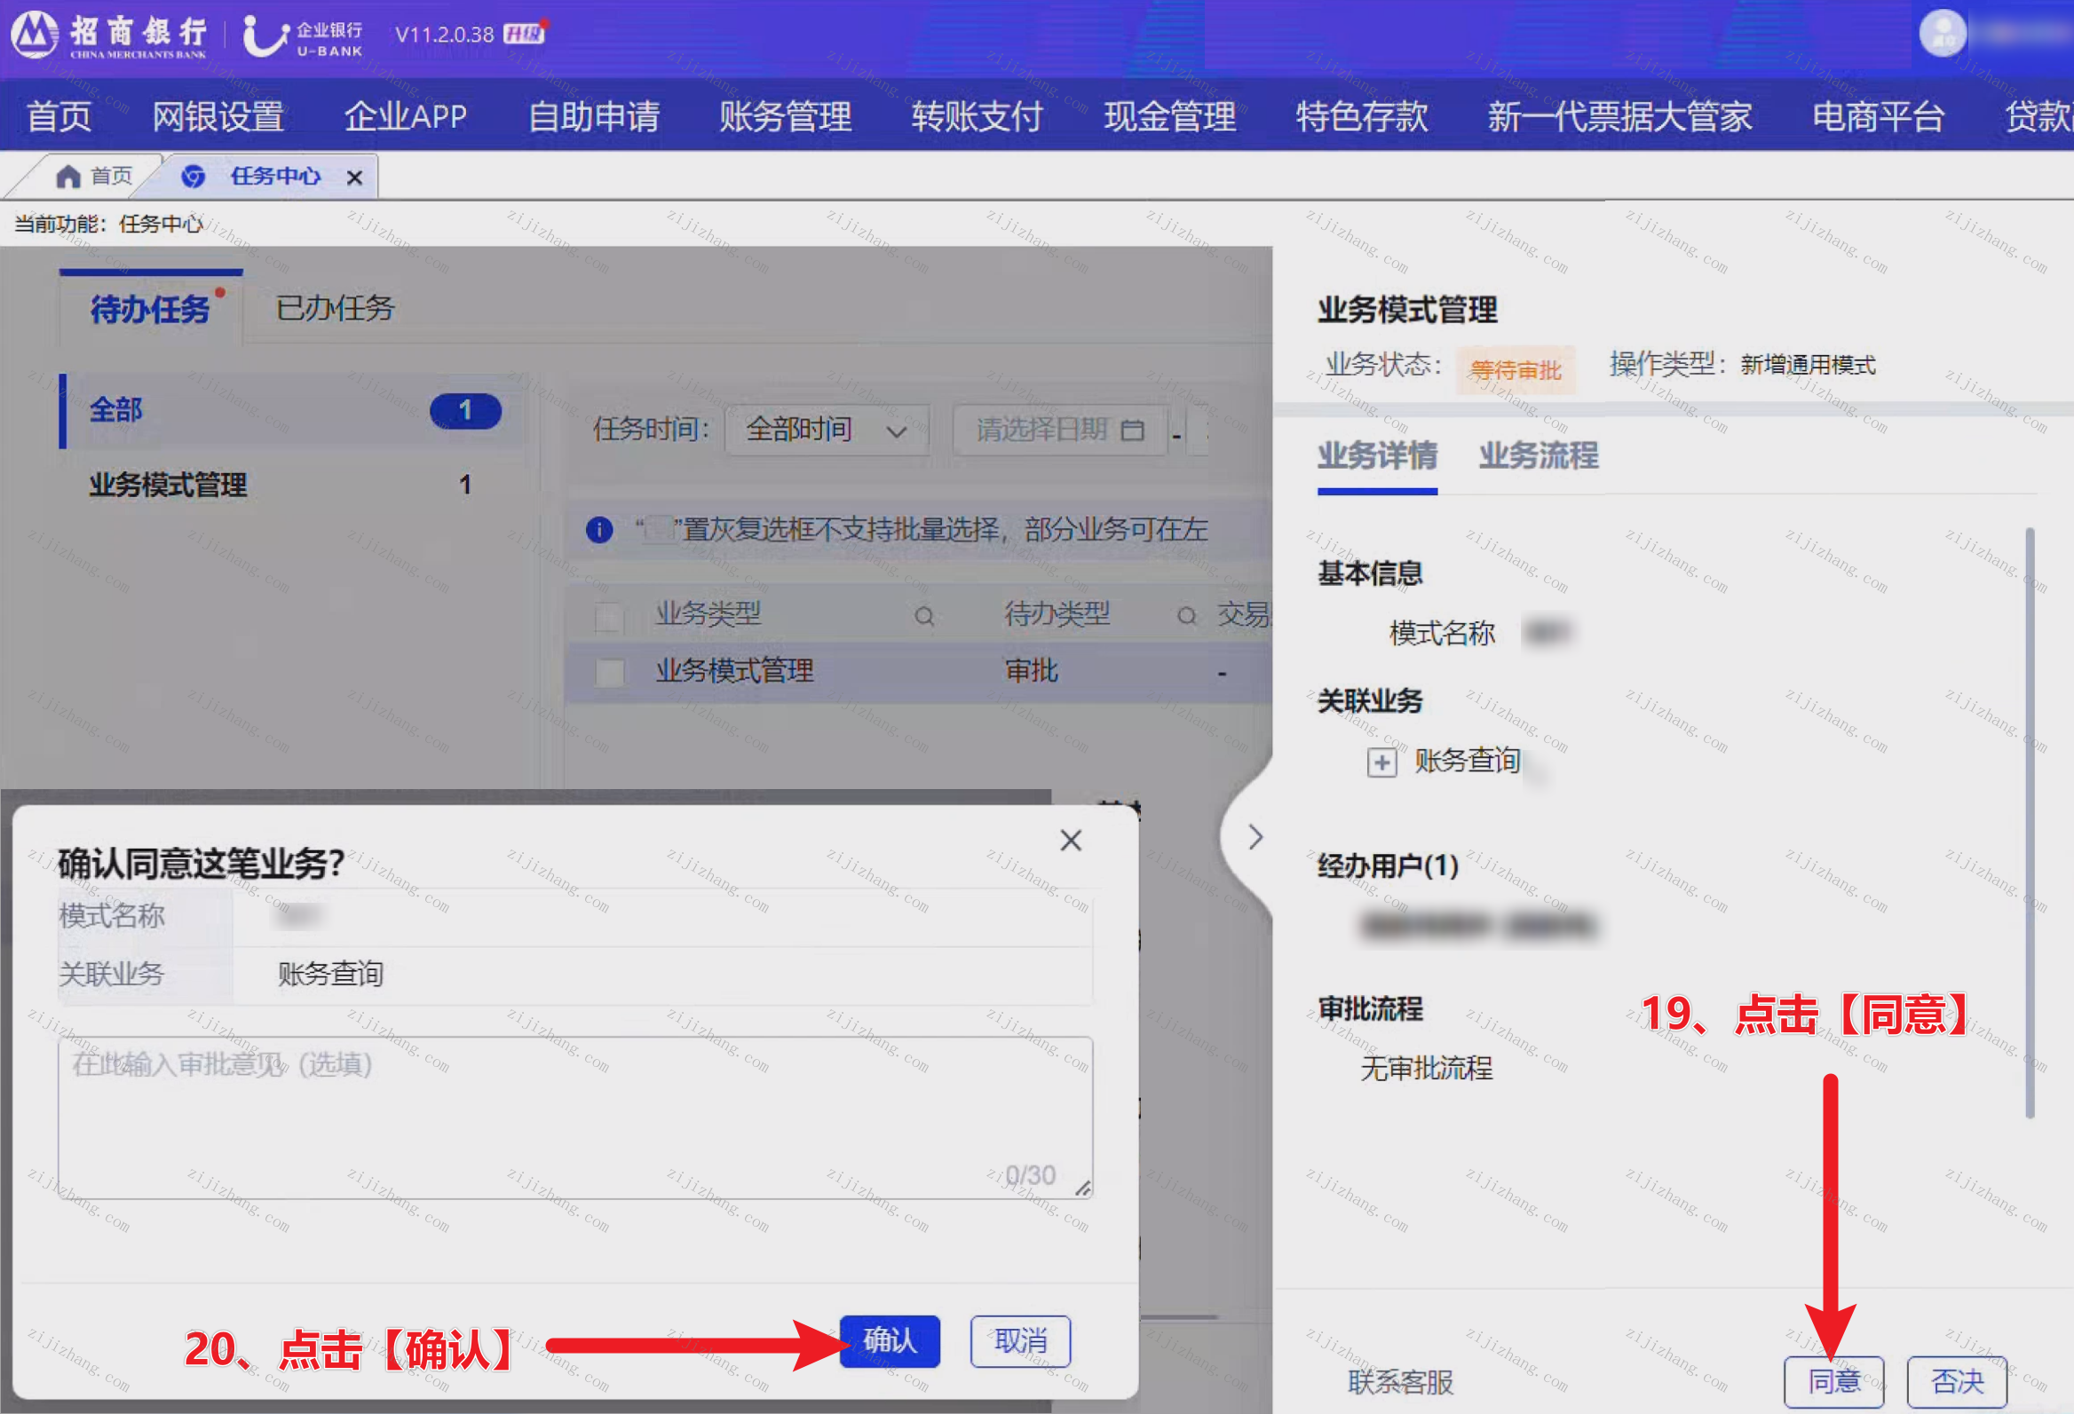Screen dimensions: 2074x1414
Task: Select 全部 task category
Action: pos(291,410)
